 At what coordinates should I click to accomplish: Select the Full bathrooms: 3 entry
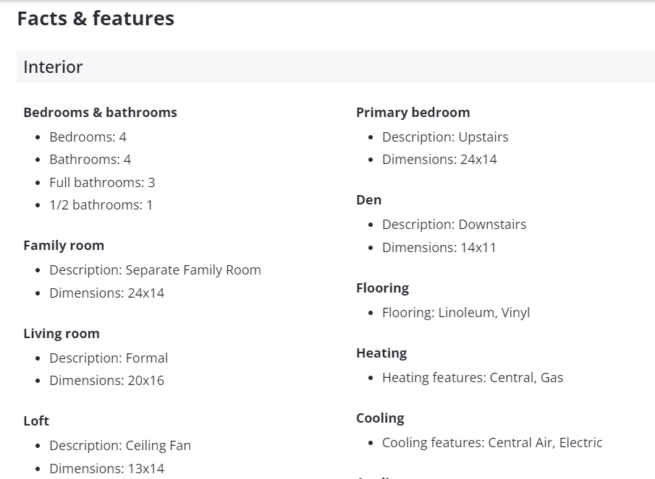(x=102, y=182)
